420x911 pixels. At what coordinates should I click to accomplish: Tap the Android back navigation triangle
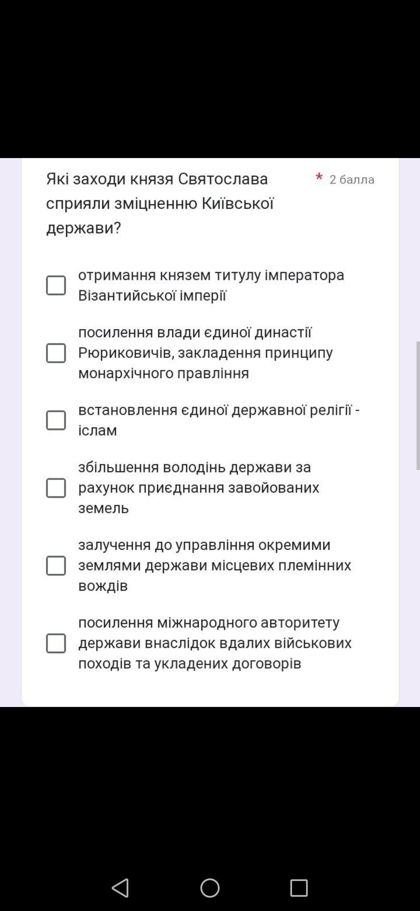120,888
